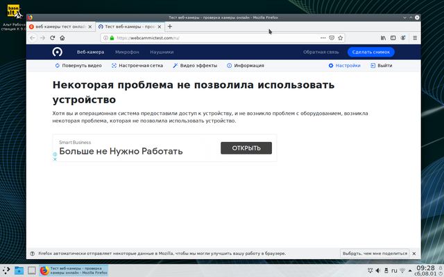Click the ru keyboard layout indicator
The width and height of the screenshot is (444, 277).
coord(394,271)
